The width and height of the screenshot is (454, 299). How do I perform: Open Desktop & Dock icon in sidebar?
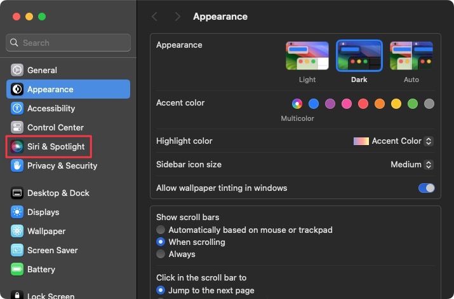[17, 193]
